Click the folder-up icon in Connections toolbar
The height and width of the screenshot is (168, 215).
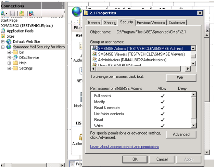pyautogui.click(x=22, y=13)
